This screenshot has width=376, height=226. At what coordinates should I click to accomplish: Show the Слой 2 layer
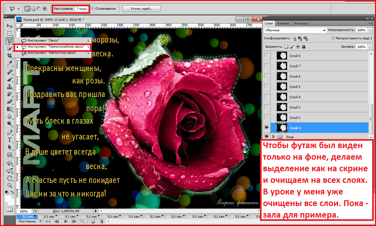(x=266, y=118)
